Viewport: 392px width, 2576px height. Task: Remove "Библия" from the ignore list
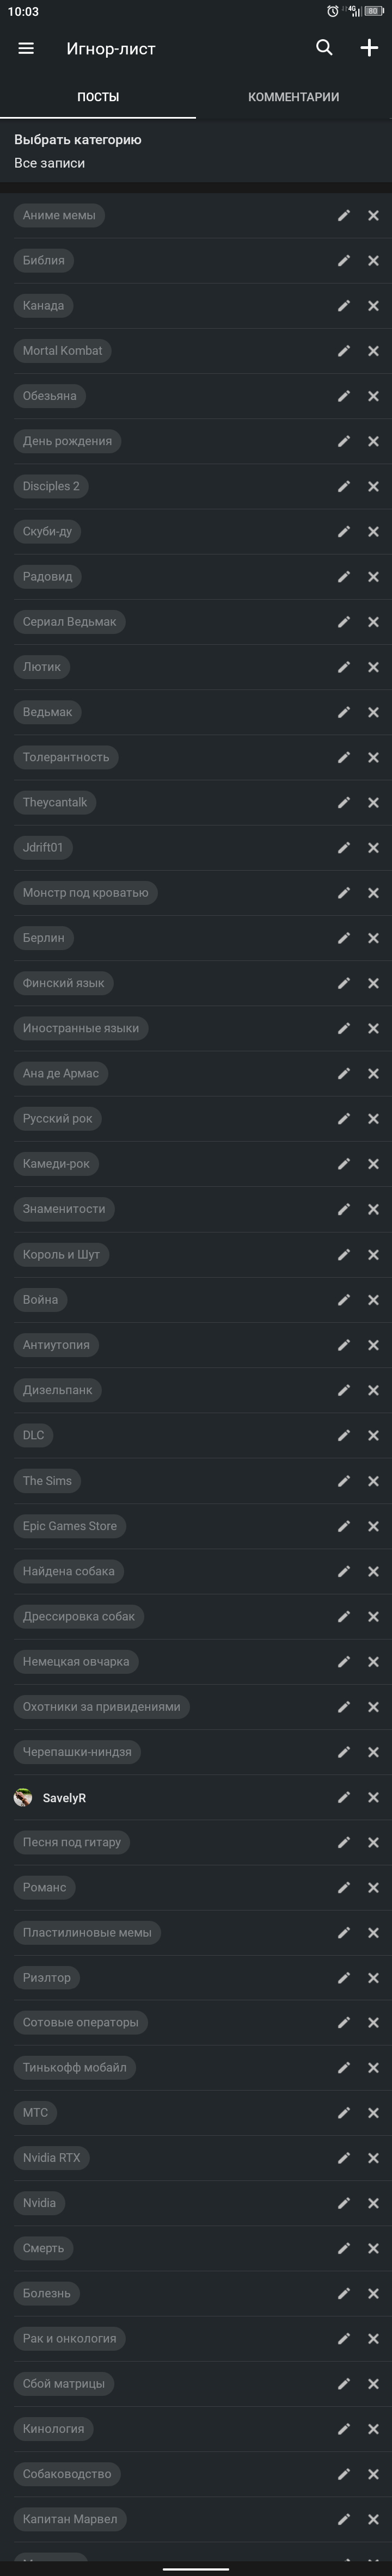(373, 261)
